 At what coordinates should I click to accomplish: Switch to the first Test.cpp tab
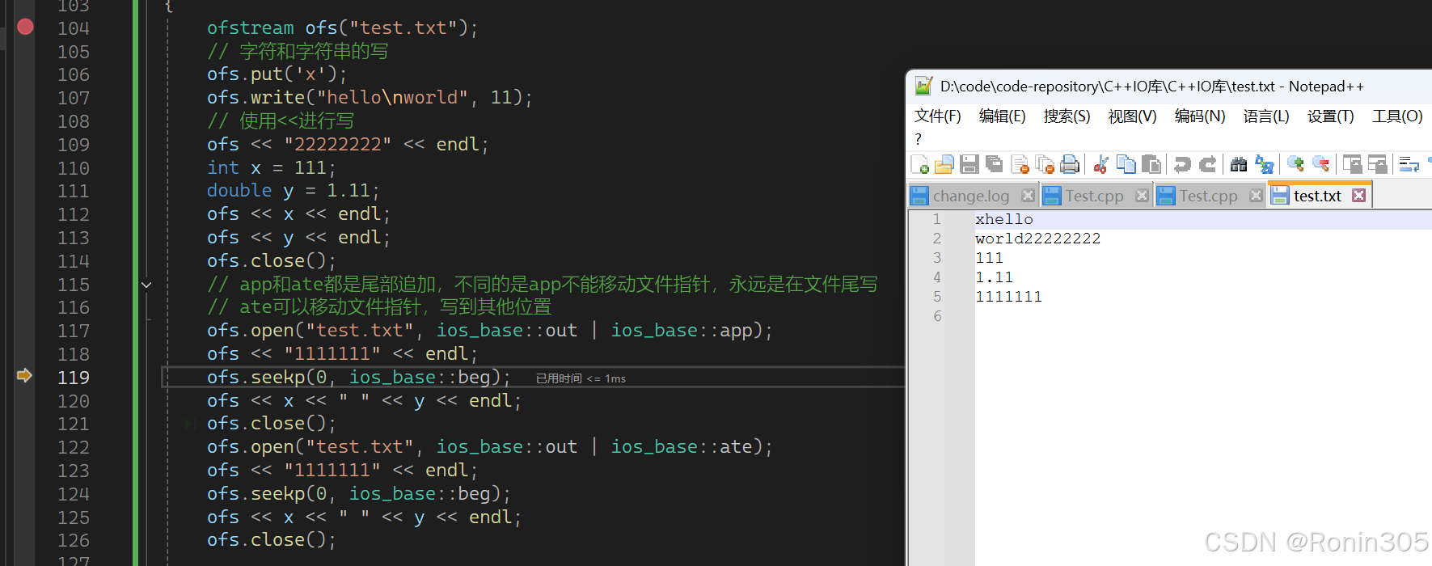pyautogui.click(x=1094, y=196)
